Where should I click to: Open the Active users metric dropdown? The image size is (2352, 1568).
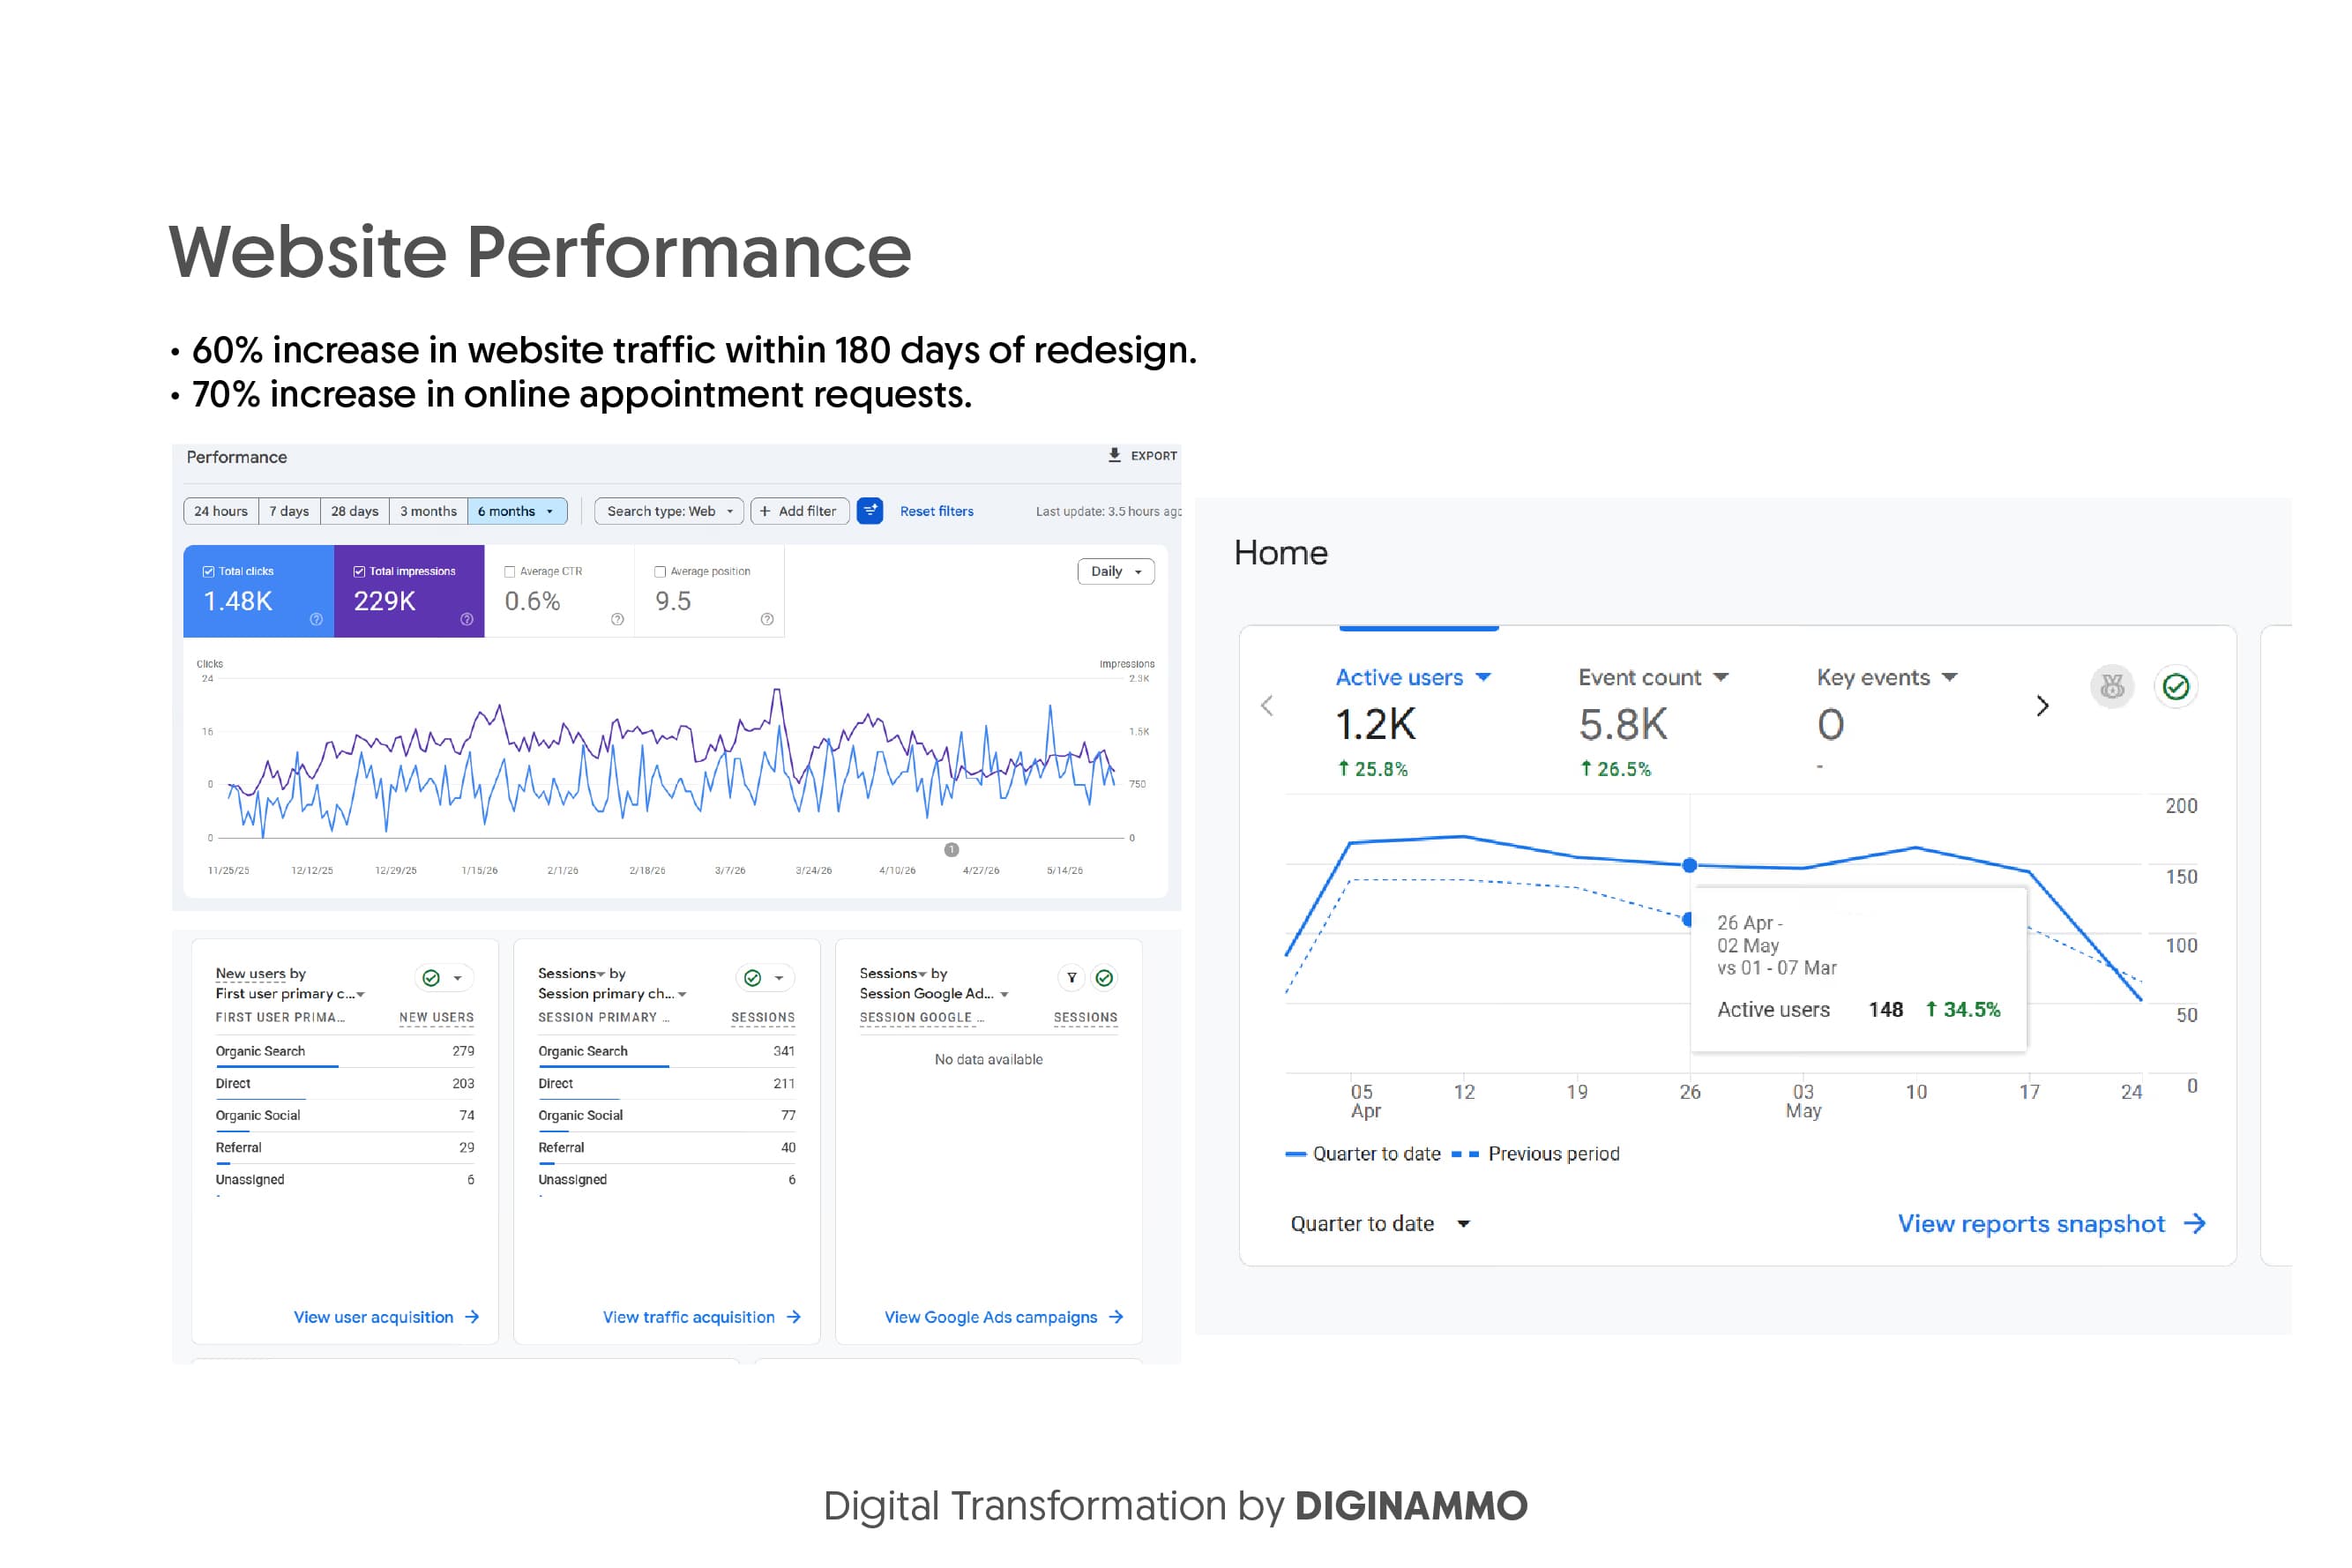click(x=1413, y=678)
